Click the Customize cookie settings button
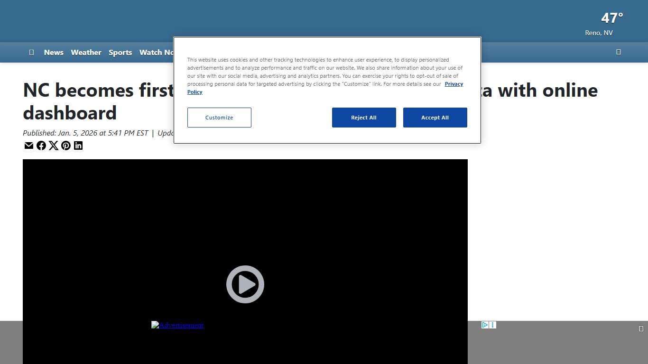 (x=219, y=118)
